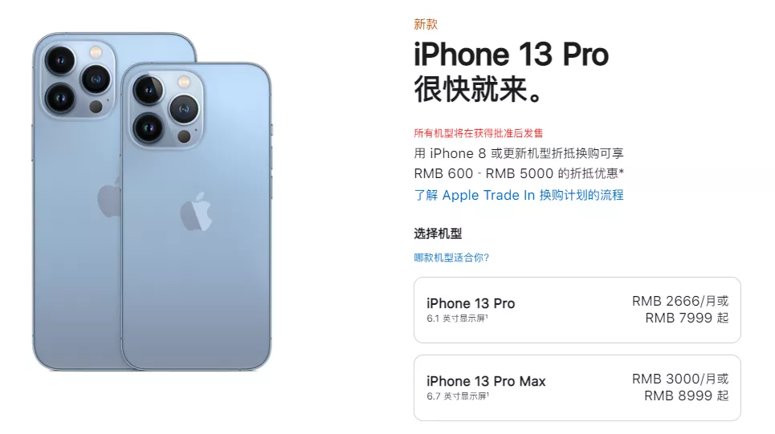This screenshot has width=775, height=434.
Task: Click the larger phone's LED flash
Action: [x=96, y=52]
